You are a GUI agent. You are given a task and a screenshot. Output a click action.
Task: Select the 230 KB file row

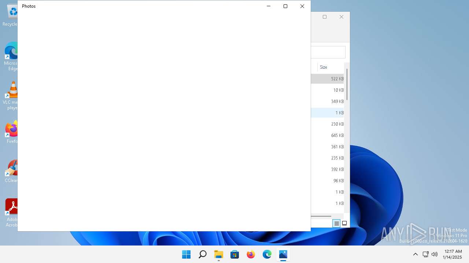327,124
